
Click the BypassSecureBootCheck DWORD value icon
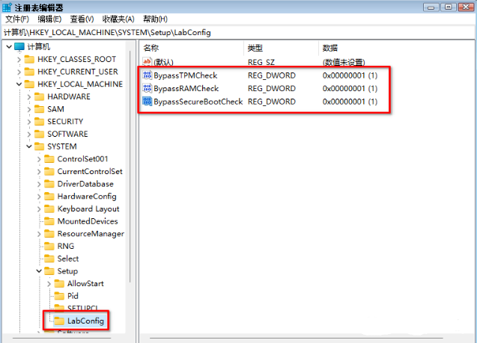[147, 101]
